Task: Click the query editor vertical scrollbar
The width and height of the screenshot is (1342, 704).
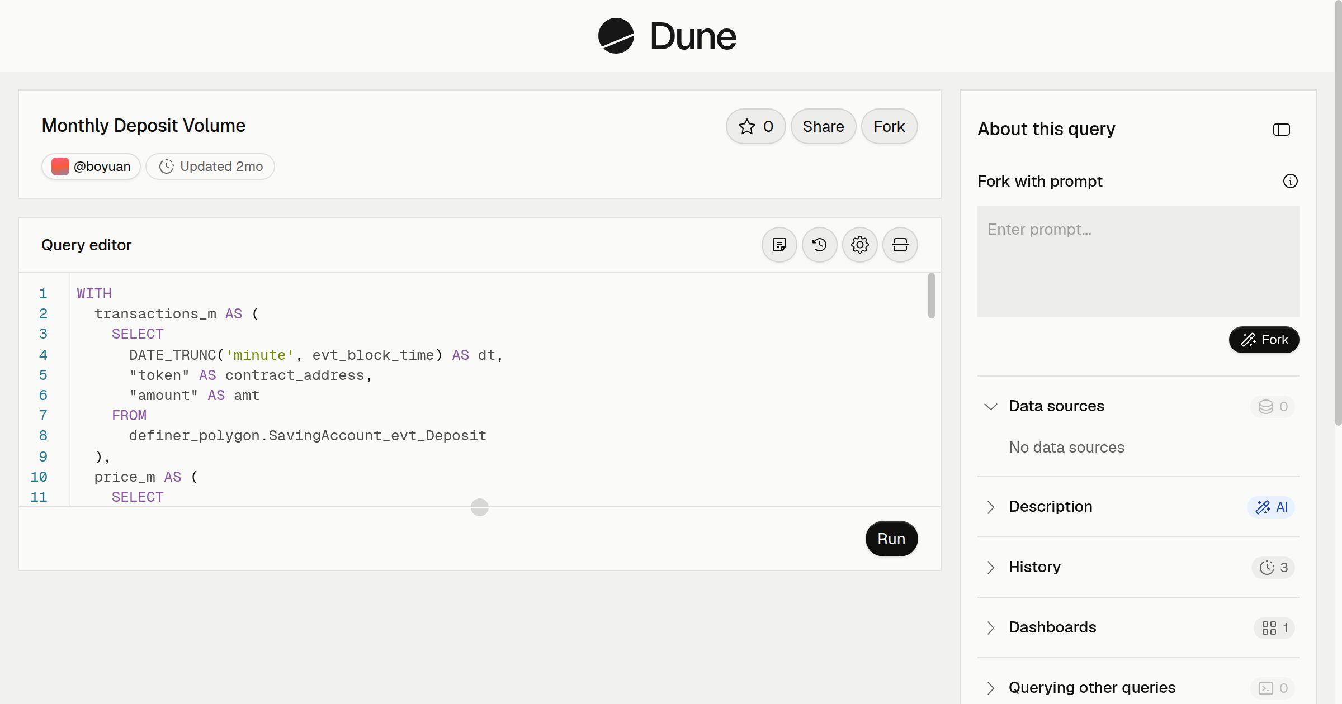Action: click(931, 296)
